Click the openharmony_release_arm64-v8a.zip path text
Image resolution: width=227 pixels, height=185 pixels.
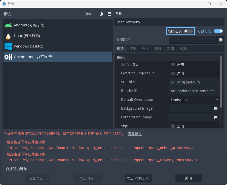coord(101,160)
